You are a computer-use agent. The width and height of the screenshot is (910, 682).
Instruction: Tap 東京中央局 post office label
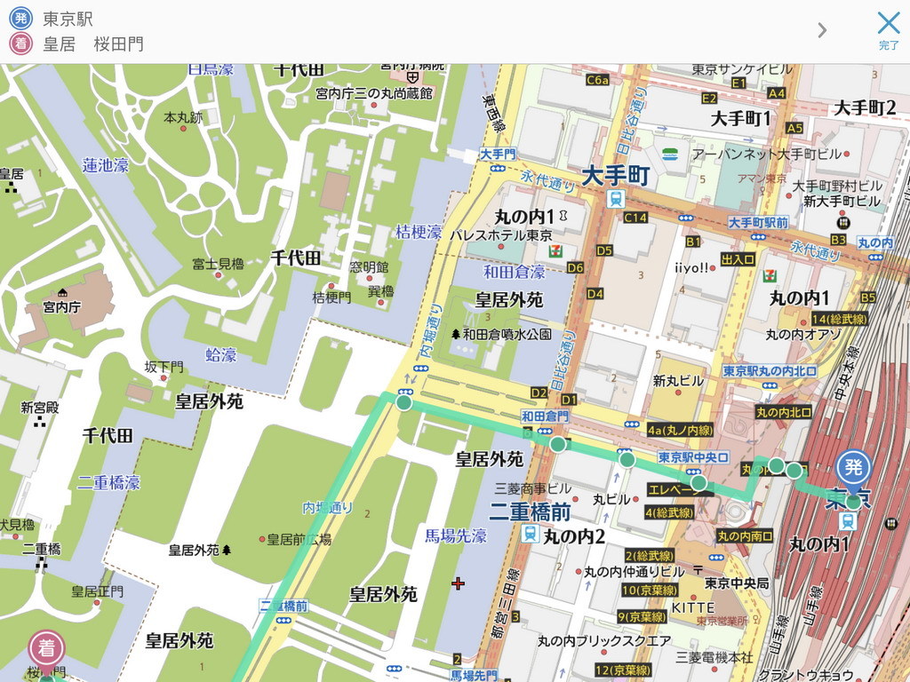coord(737,583)
